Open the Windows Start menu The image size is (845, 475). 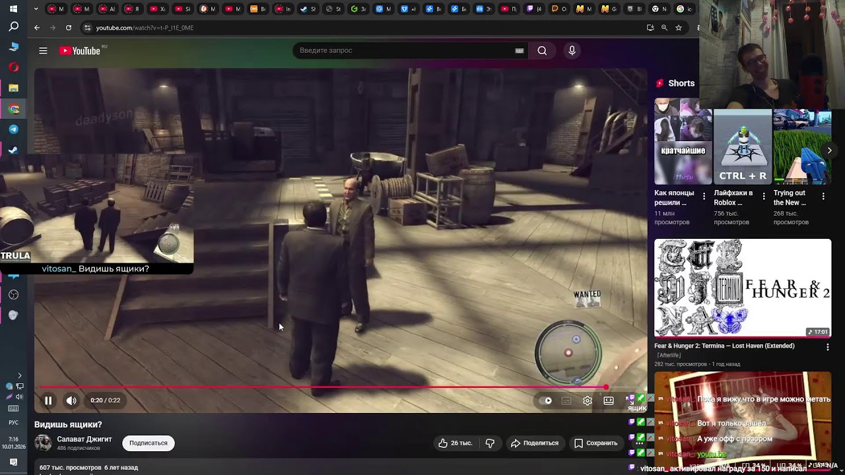tap(13, 9)
